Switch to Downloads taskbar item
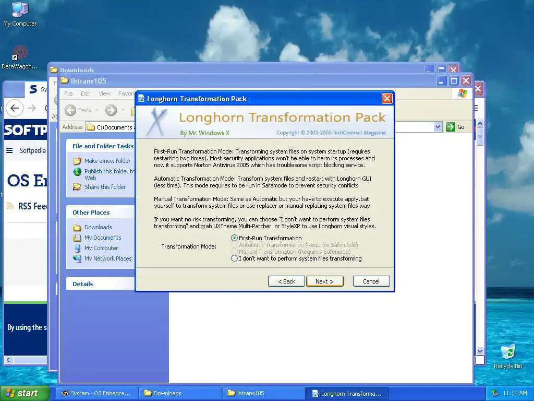Viewport: 534px width, 401px height. (180, 393)
